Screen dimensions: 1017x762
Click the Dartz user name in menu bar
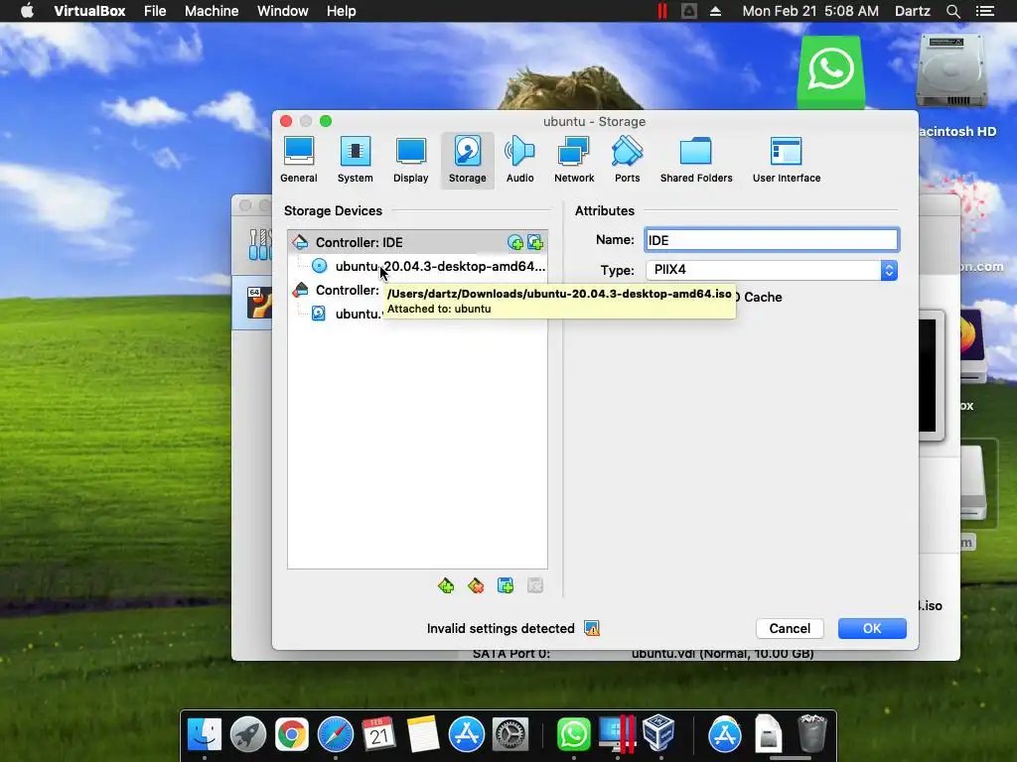(x=912, y=11)
